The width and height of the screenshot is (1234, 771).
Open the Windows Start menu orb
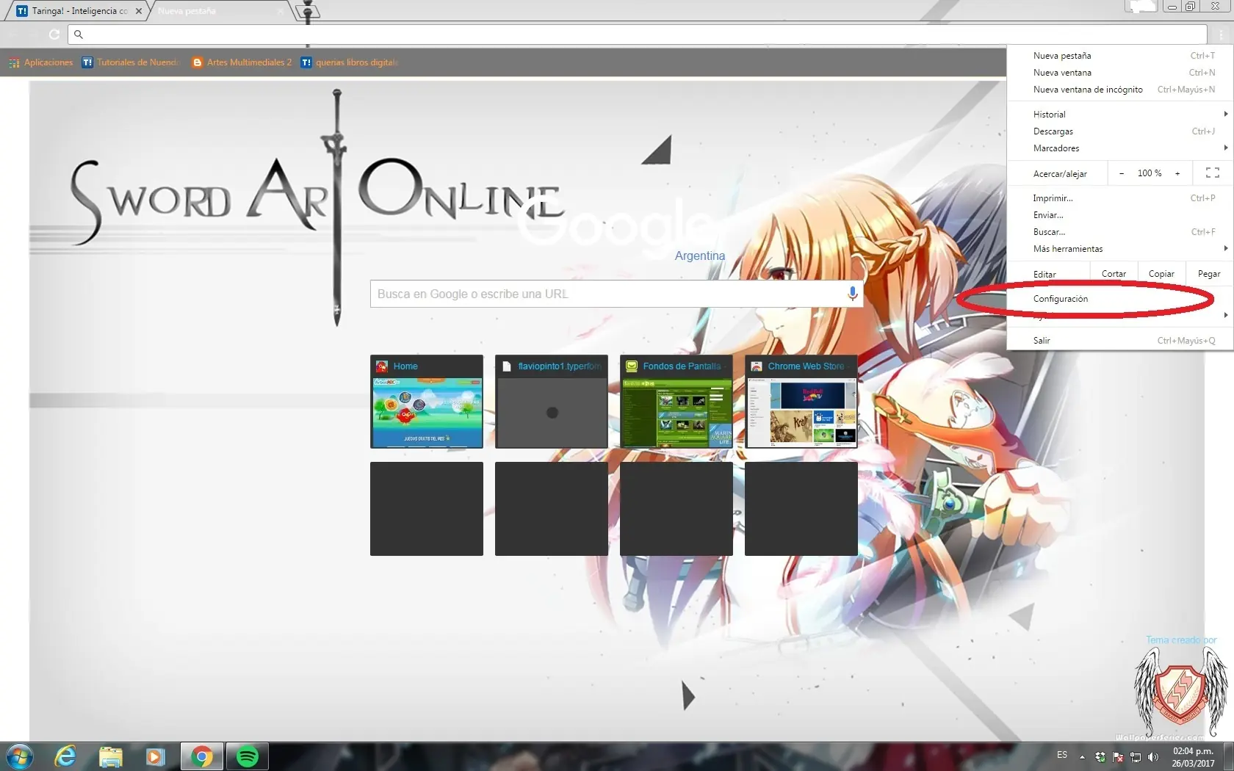(20, 756)
